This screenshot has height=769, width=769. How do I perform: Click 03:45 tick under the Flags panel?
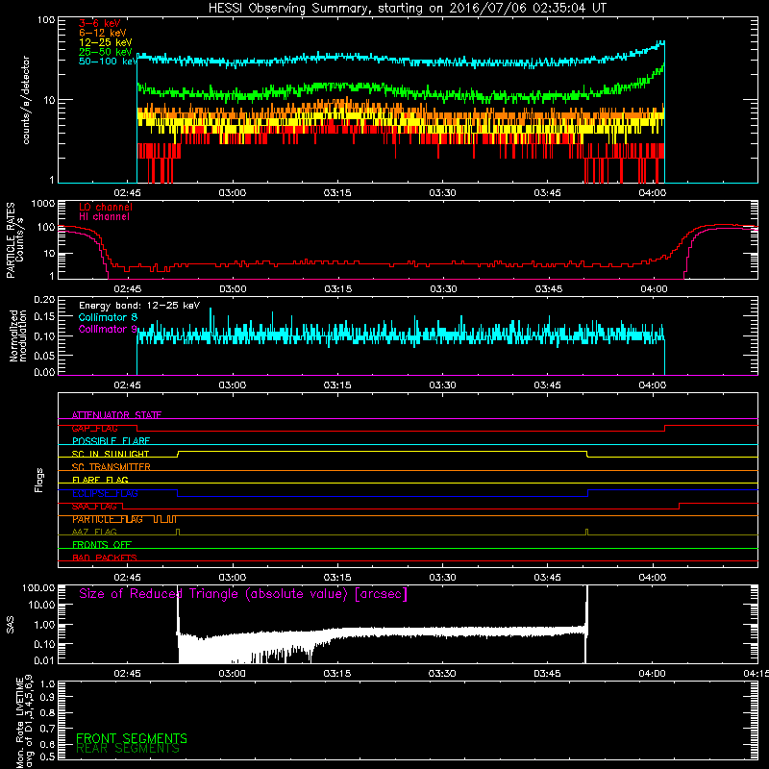pyautogui.click(x=547, y=578)
